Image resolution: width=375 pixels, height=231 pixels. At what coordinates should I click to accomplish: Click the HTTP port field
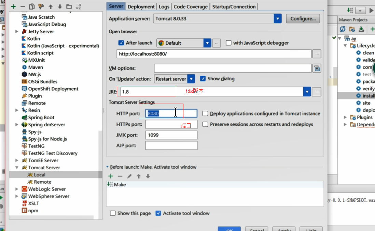171,113
